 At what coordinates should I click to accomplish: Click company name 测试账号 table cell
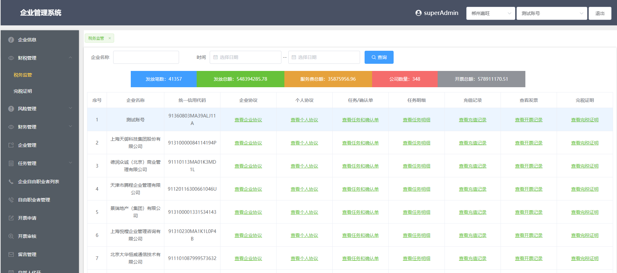pyautogui.click(x=135, y=120)
